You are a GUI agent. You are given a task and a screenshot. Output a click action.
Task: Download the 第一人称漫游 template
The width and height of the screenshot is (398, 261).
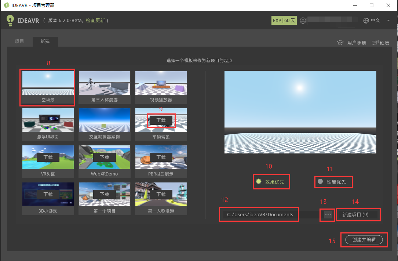point(161,195)
